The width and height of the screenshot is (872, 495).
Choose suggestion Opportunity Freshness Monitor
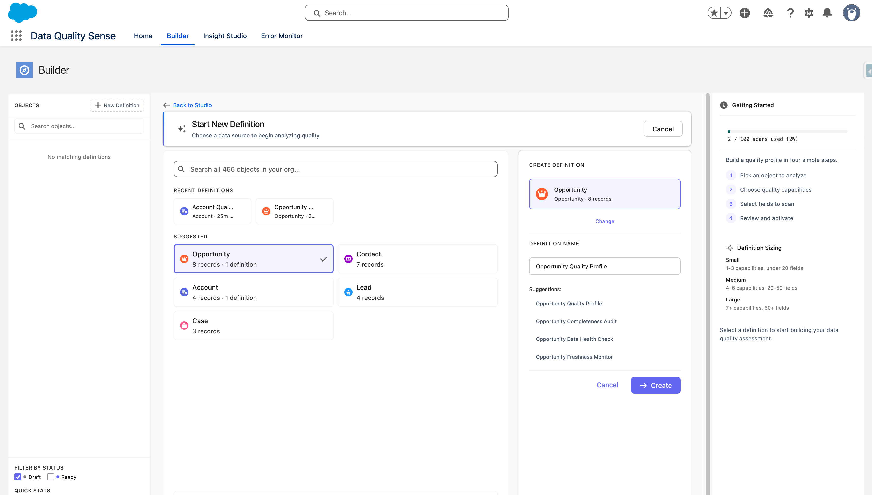[574, 357]
